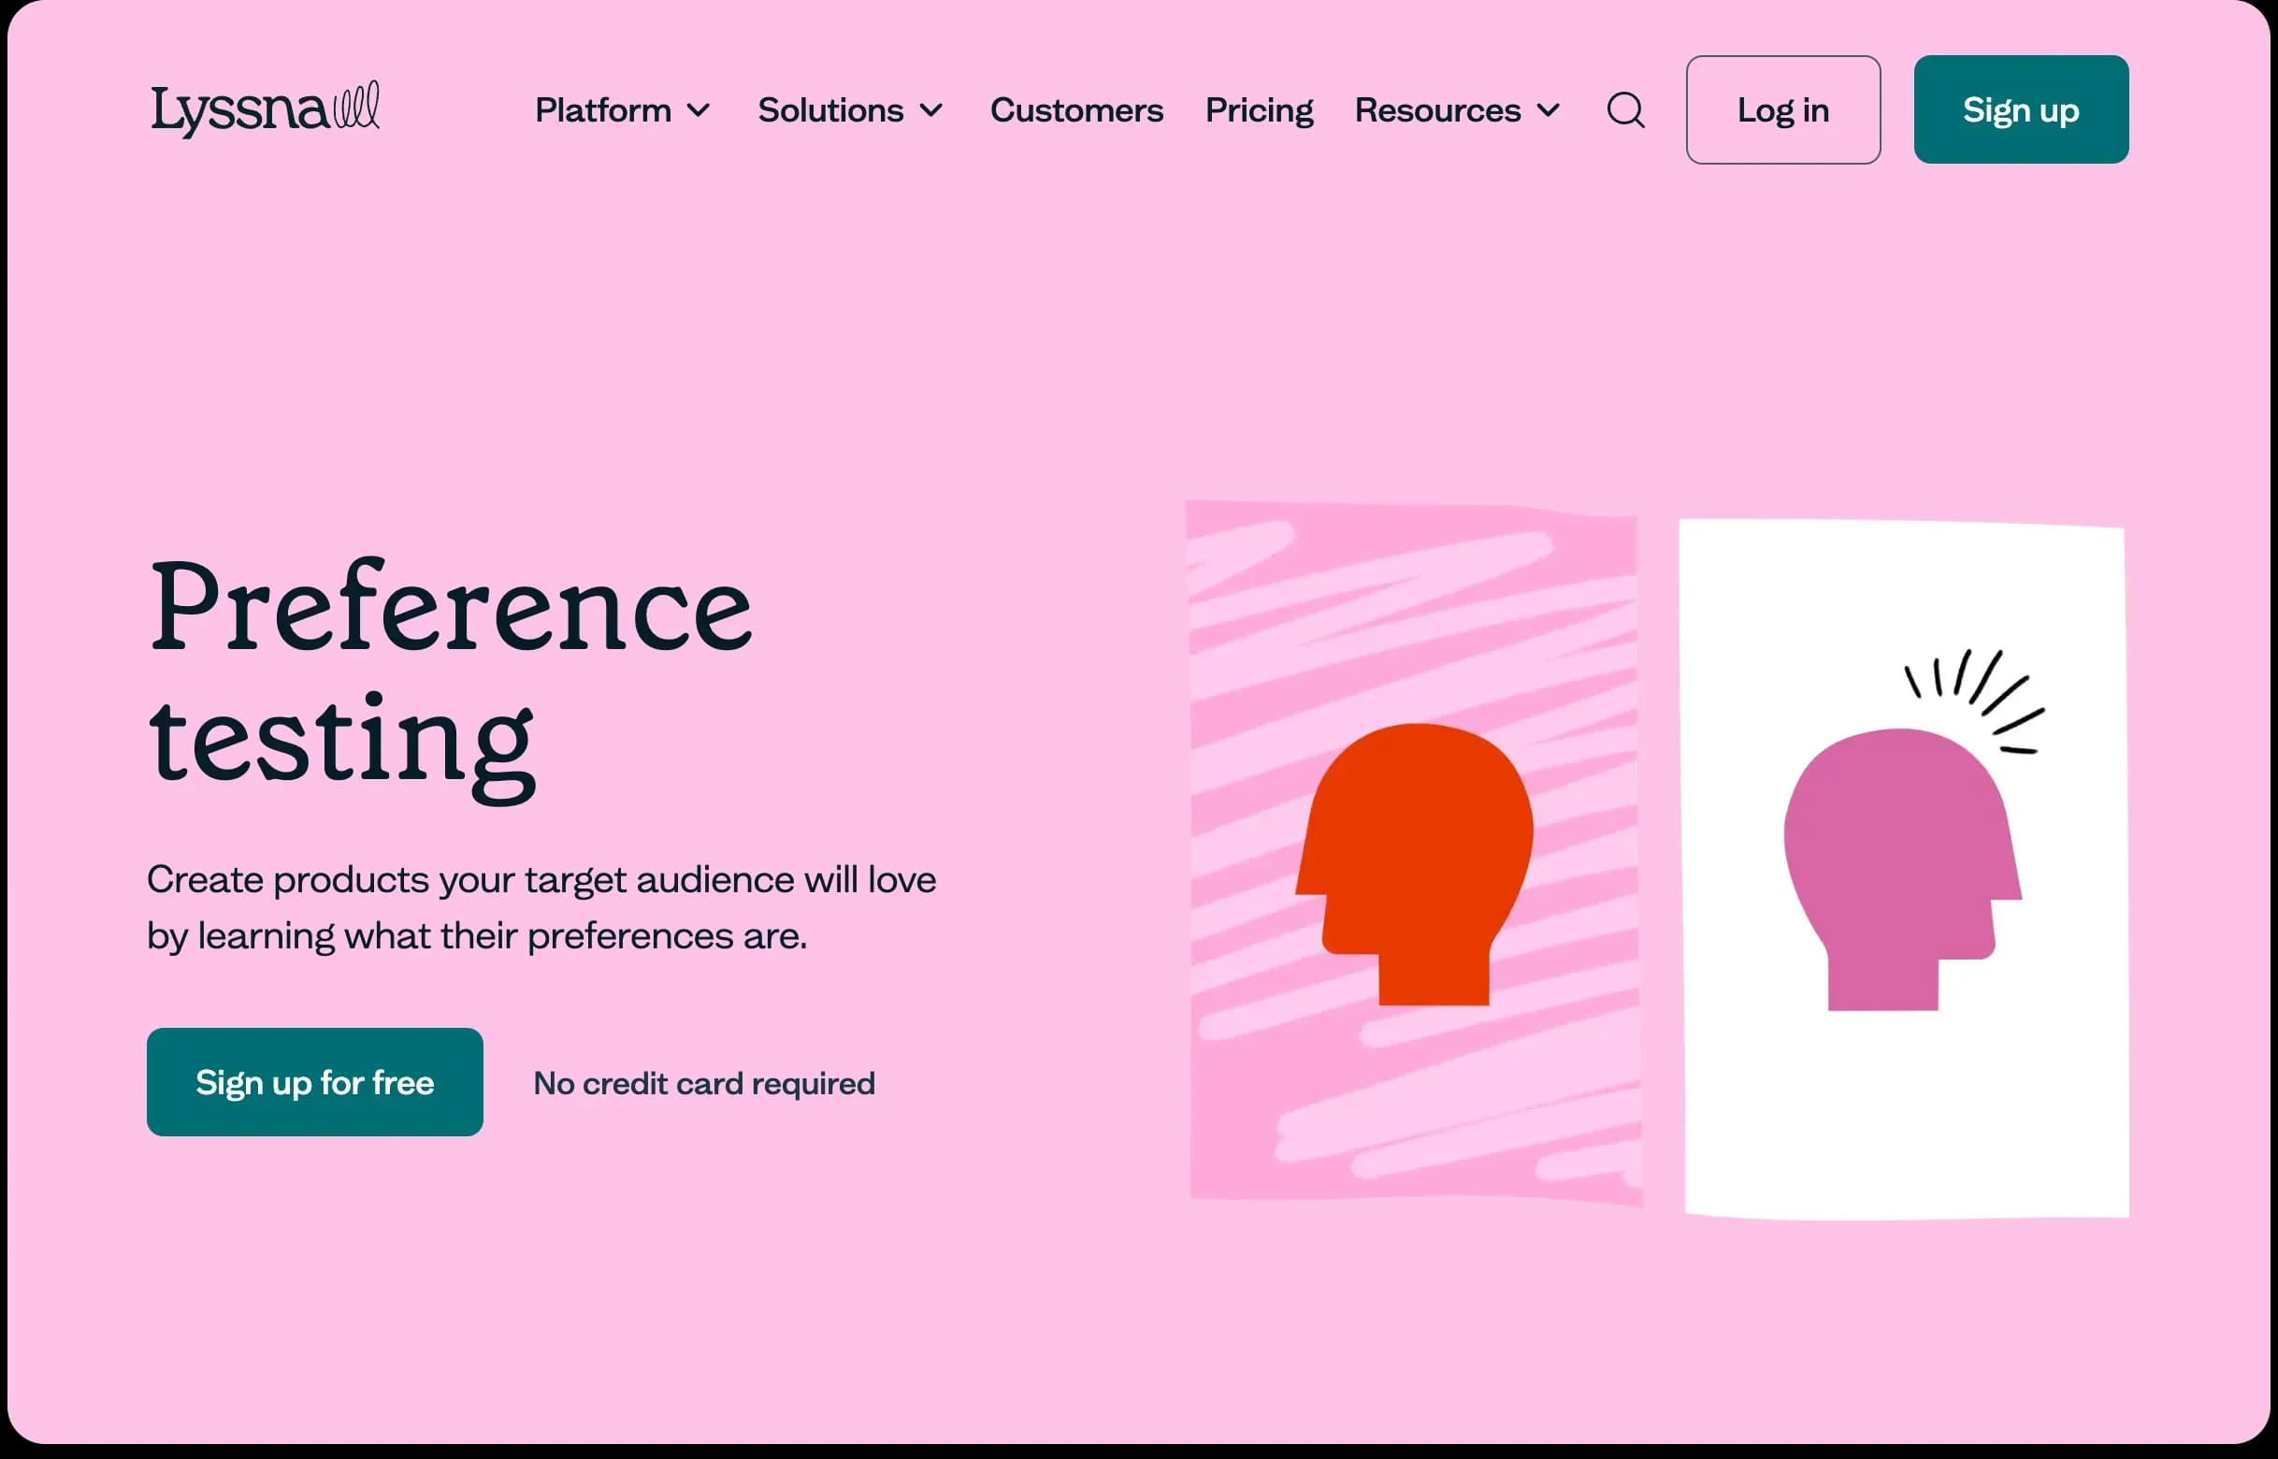Click the Lyssna squiggle logo mark

click(357, 105)
